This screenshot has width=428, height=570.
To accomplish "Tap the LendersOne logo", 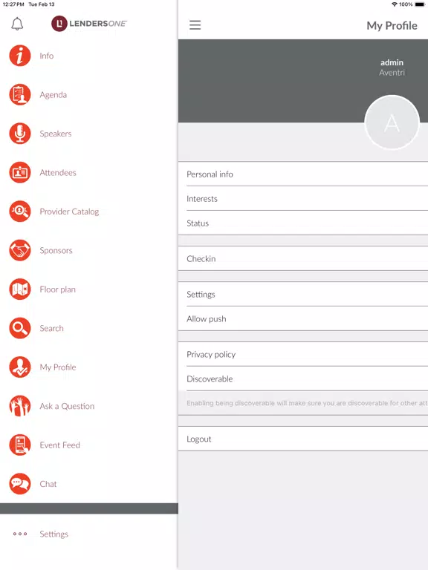I will click(89, 24).
